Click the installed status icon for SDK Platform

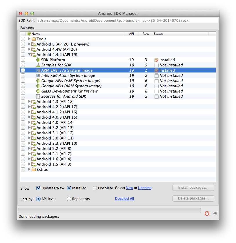pos(156,60)
